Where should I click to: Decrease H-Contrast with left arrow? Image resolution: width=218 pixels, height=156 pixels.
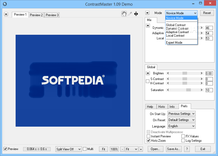coord(168,83)
